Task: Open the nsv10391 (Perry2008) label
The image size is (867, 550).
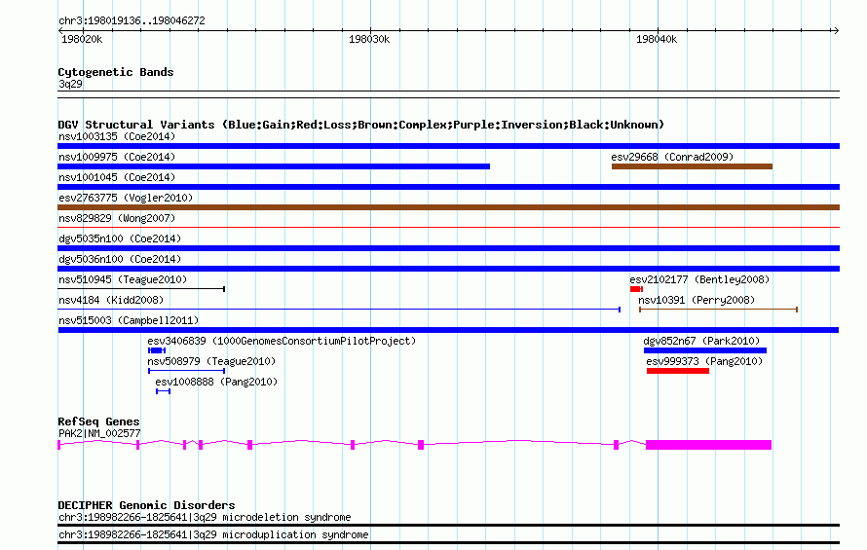Action: (x=697, y=300)
